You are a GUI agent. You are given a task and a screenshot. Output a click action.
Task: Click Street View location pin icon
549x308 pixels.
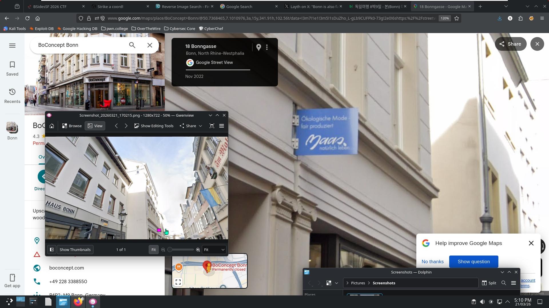tap(258, 47)
